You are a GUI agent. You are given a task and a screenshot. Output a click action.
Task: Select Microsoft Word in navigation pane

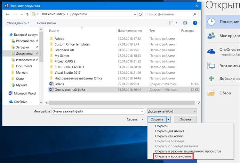tap(22, 93)
